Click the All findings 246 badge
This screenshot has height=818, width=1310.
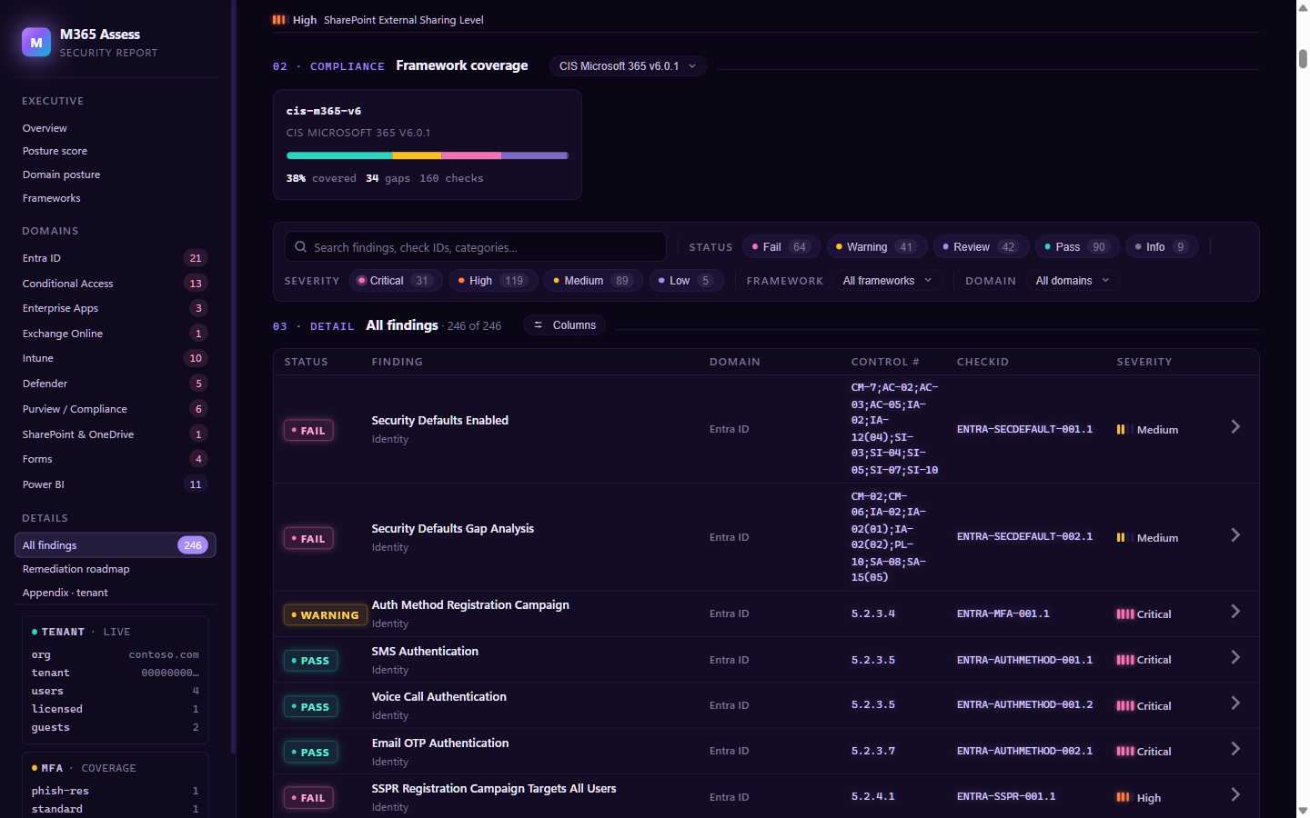193,545
